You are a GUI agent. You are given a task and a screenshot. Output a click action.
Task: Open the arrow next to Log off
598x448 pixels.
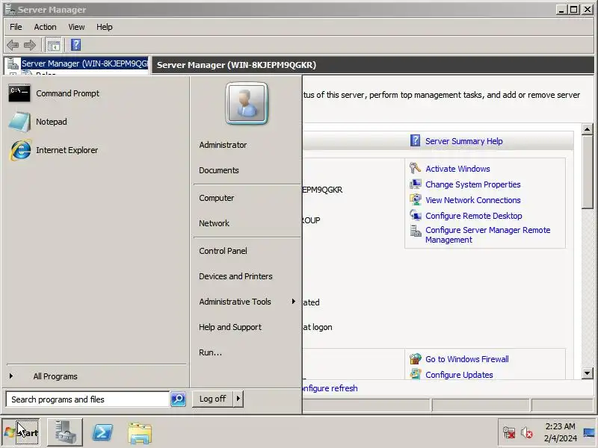pyautogui.click(x=238, y=399)
